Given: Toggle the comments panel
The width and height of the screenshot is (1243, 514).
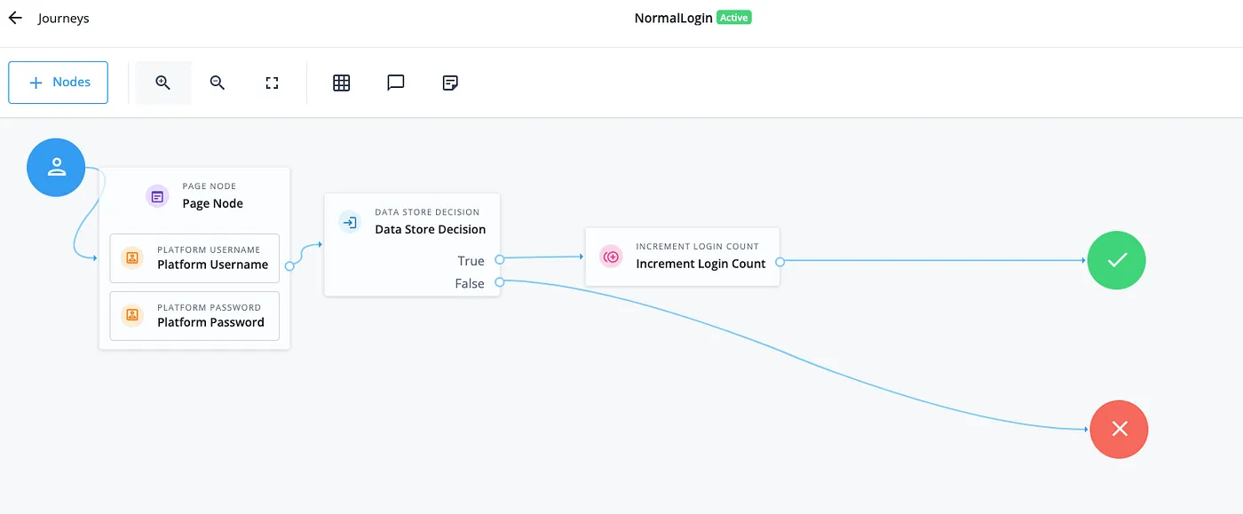Looking at the screenshot, I should click(395, 82).
